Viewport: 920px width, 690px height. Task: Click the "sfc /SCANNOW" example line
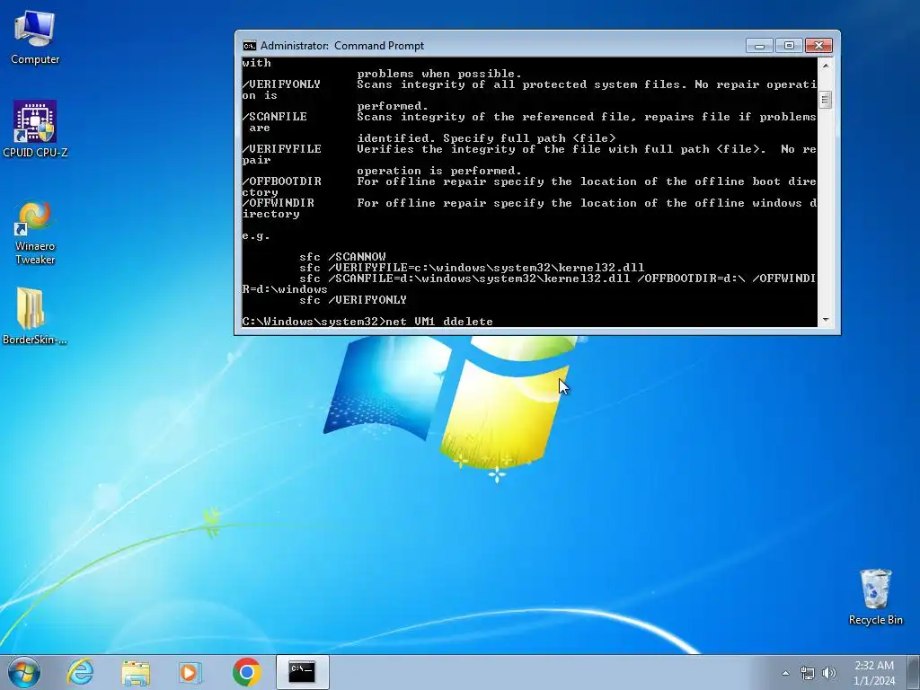tap(342, 257)
